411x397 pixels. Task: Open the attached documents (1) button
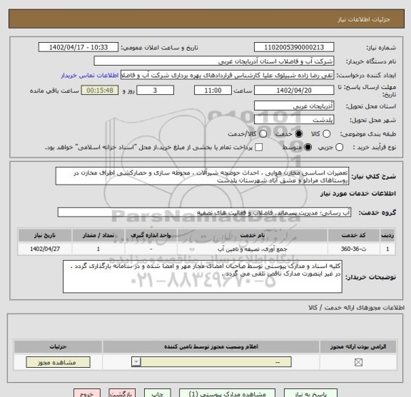tap(227, 393)
